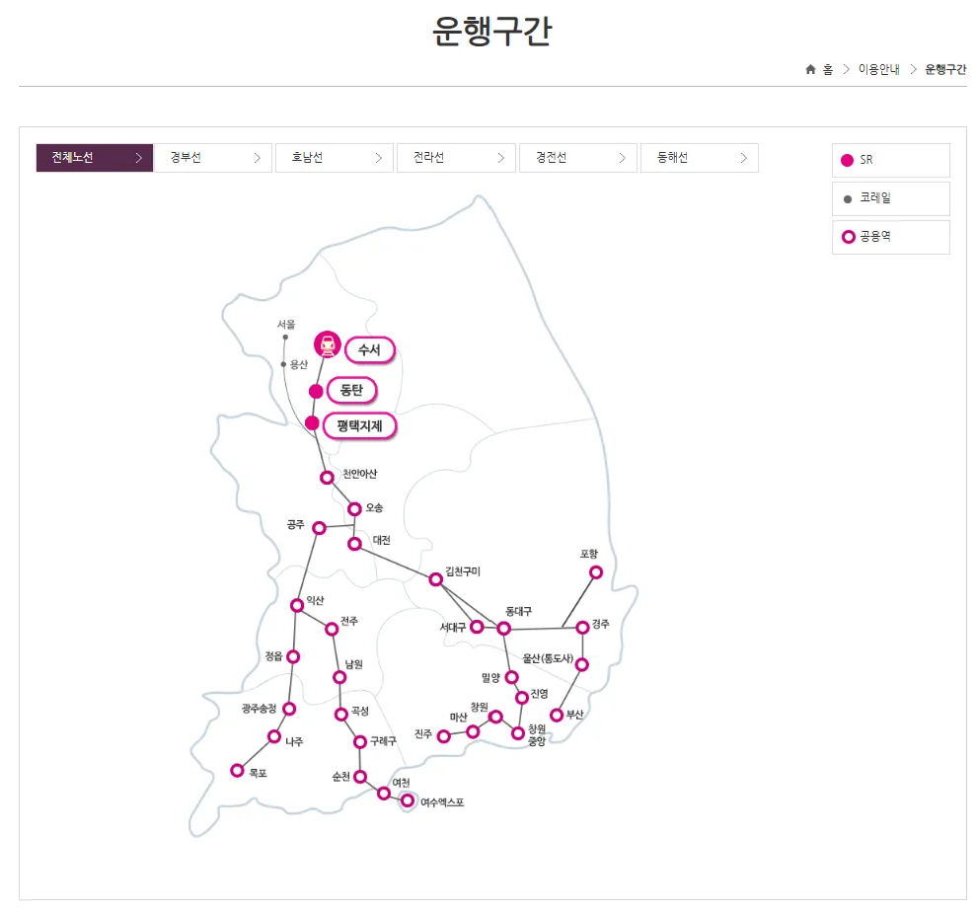Select the 광주송정 station dot
The height and width of the screenshot is (910, 977).
(287, 709)
